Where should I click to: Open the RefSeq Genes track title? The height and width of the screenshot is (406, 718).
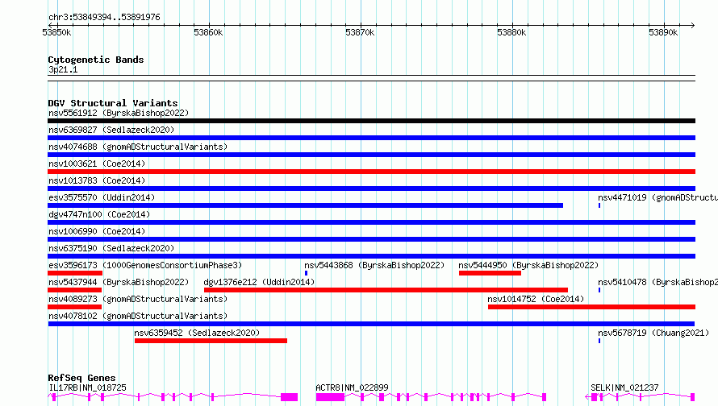point(81,378)
